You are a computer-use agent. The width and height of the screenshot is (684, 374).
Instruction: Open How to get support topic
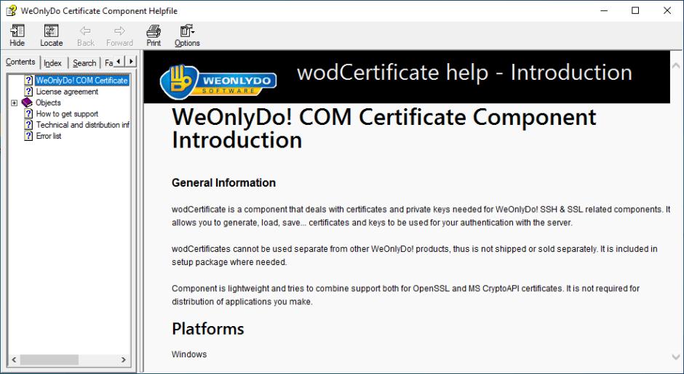(67, 113)
